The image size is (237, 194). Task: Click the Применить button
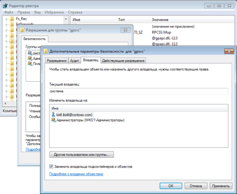[221, 186]
